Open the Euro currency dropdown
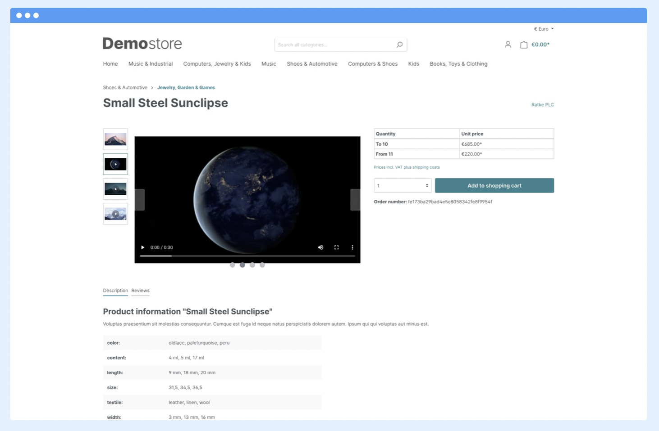The width and height of the screenshot is (659, 431). (x=544, y=29)
